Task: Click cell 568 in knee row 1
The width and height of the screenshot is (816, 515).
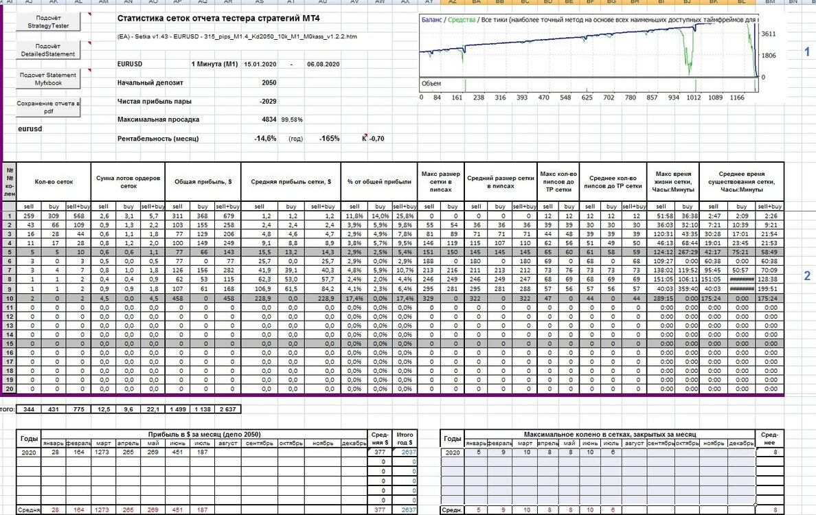Action: pos(78,216)
